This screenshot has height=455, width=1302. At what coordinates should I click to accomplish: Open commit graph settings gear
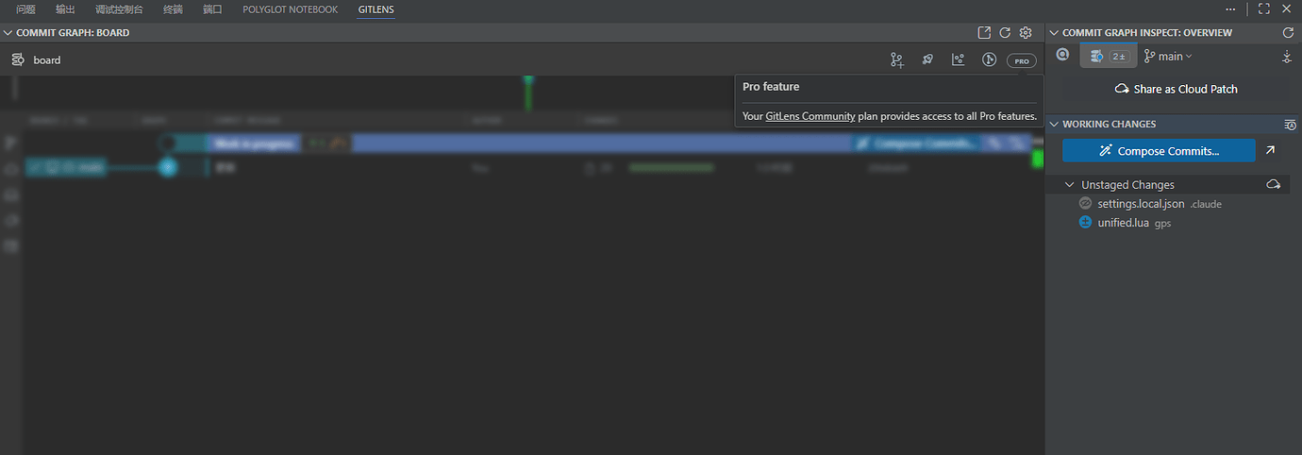[x=1026, y=32]
